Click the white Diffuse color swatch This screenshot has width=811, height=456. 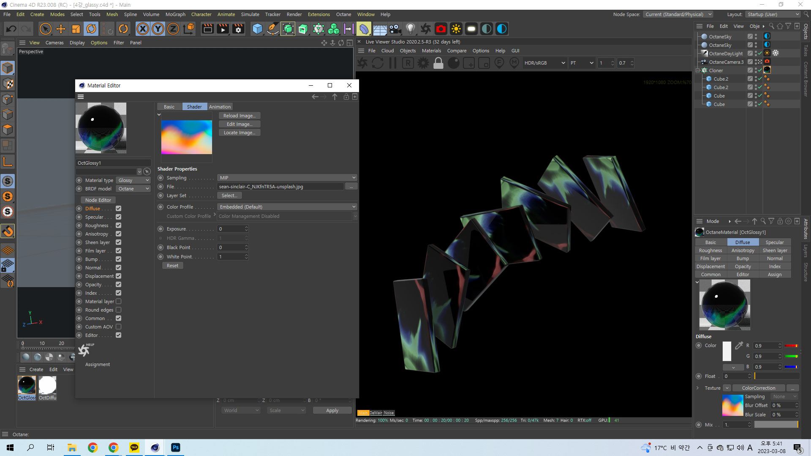point(727,351)
